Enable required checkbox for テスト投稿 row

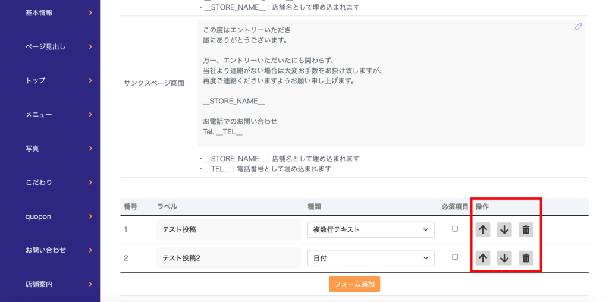coord(455,229)
